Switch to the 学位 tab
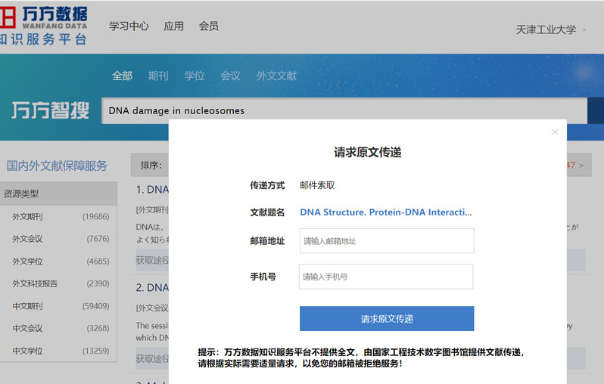Viewport: 604px width, 384px height. [x=195, y=76]
